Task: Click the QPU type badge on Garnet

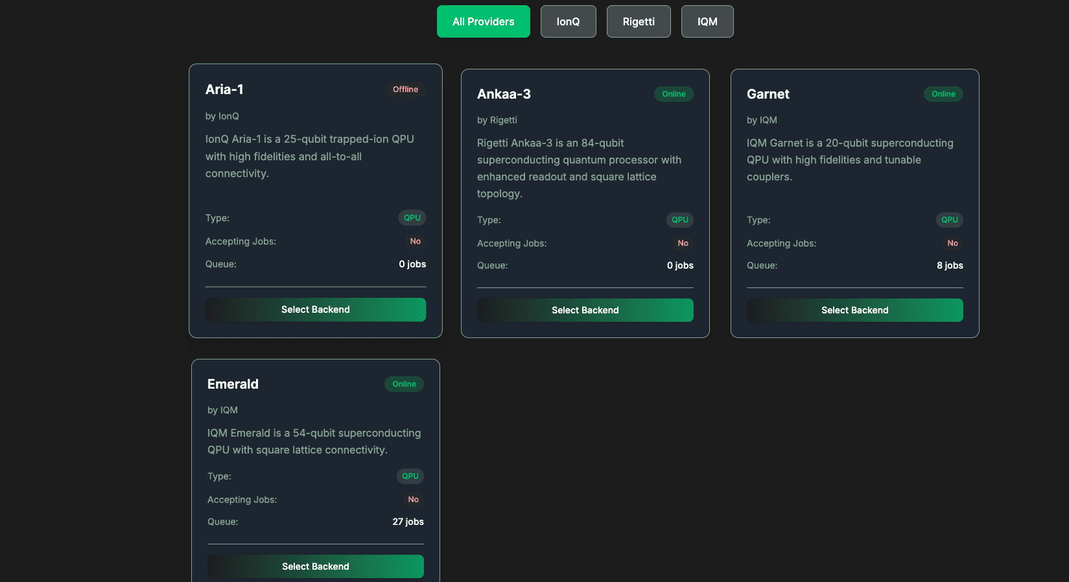Action: pos(949,220)
